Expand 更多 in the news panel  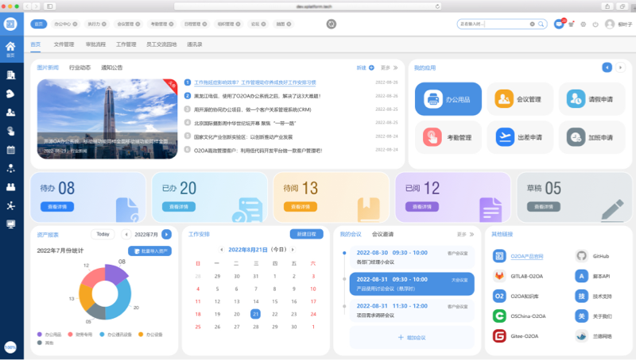(387, 68)
